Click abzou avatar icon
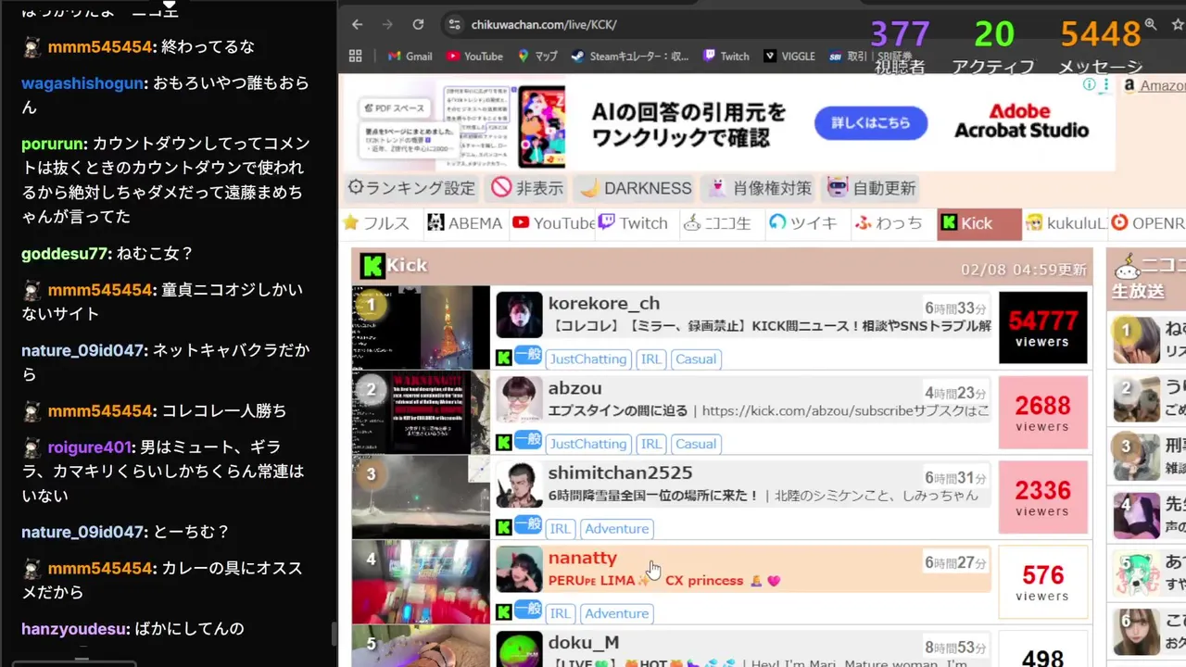Screen dimensions: 1186x667 click(519, 399)
